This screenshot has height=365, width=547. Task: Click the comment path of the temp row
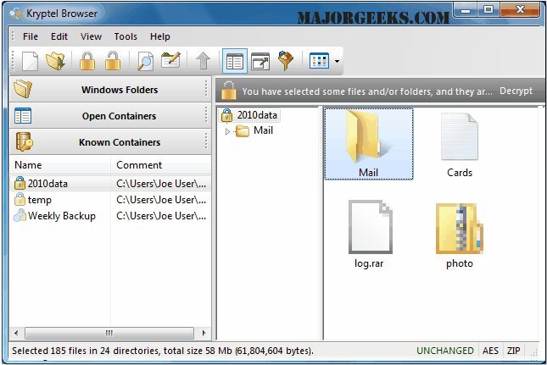(x=161, y=200)
